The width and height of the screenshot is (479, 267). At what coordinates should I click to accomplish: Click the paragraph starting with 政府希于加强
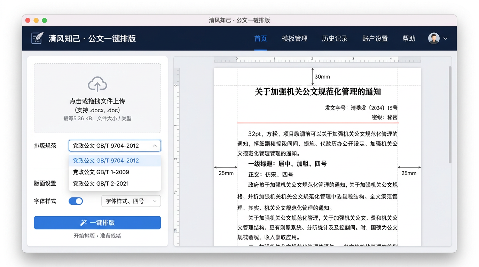click(x=317, y=196)
